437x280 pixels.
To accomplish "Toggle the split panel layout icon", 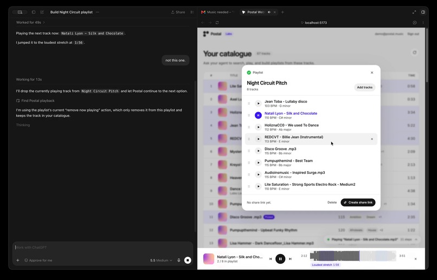I will point(423,12).
